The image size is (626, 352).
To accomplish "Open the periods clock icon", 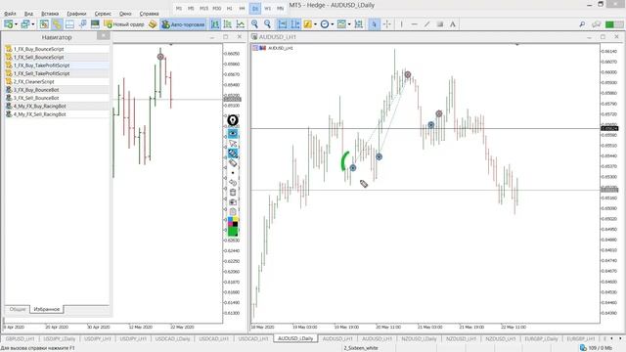I will 325,24.
